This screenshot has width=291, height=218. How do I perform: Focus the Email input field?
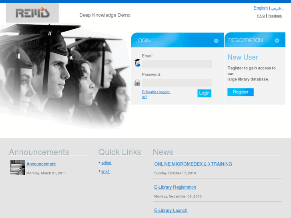click(x=177, y=64)
